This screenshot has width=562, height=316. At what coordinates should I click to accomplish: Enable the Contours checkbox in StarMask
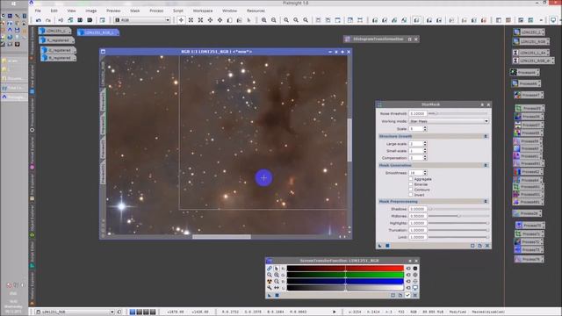[x=411, y=190]
